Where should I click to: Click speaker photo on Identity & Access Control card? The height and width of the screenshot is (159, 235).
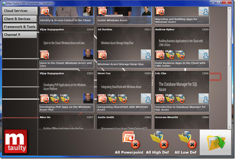click(x=88, y=11)
